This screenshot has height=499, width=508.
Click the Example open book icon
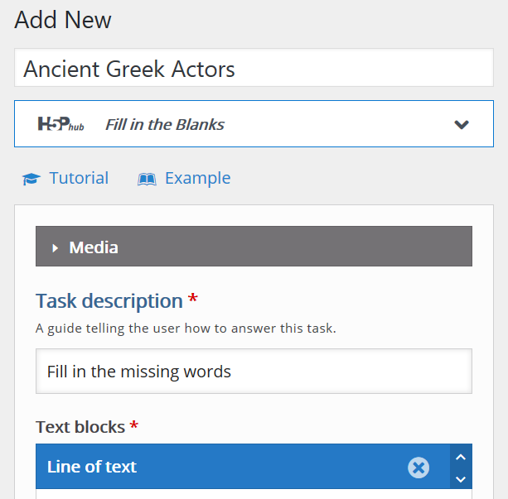(x=147, y=179)
